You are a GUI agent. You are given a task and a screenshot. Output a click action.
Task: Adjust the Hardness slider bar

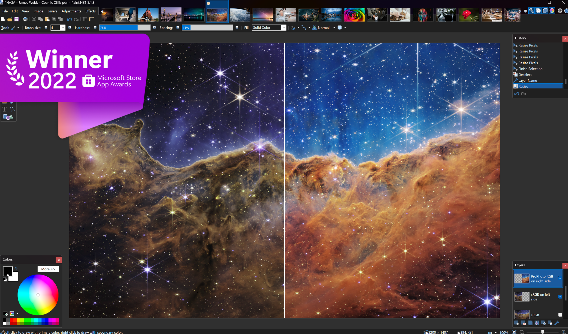[125, 28]
